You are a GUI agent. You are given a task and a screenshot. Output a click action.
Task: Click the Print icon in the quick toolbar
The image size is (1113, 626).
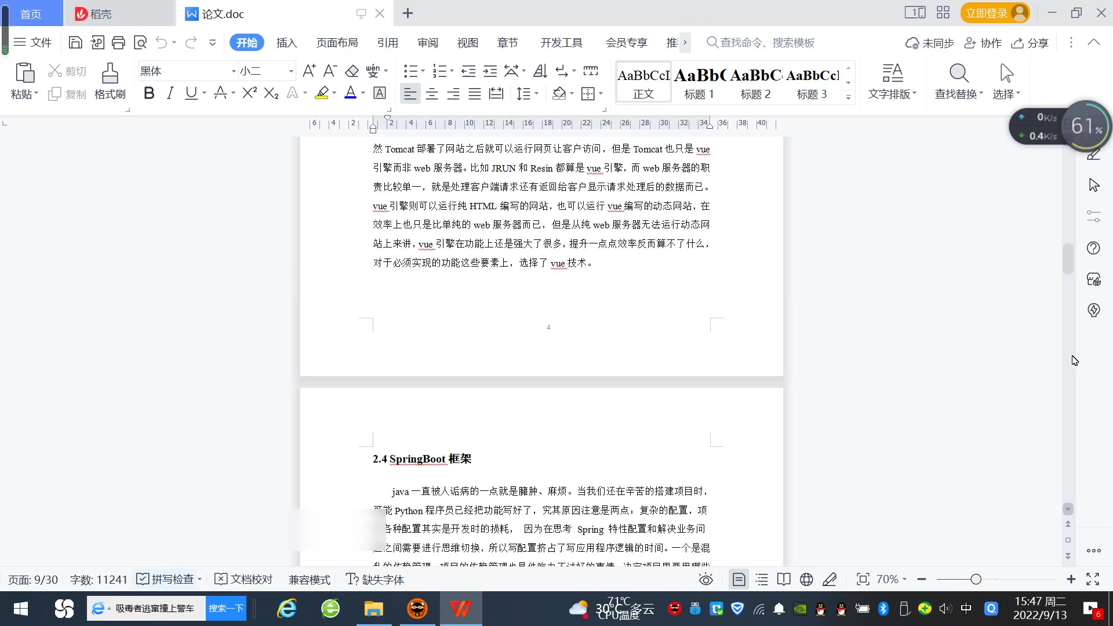click(x=118, y=42)
